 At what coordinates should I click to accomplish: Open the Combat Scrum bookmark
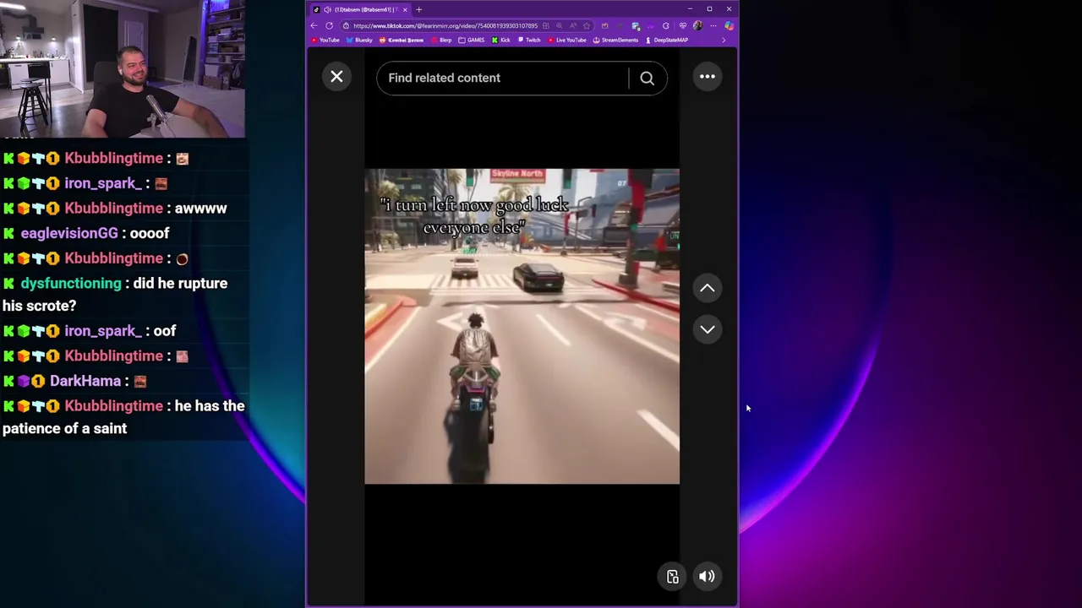(402, 40)
